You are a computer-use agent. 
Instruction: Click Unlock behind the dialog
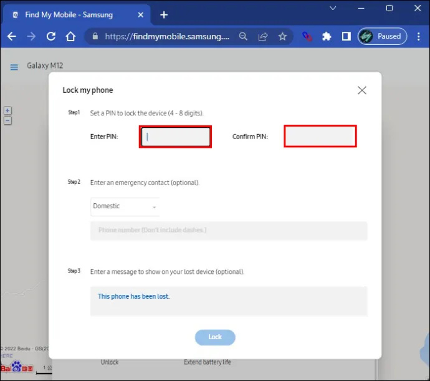click(110, 362)
